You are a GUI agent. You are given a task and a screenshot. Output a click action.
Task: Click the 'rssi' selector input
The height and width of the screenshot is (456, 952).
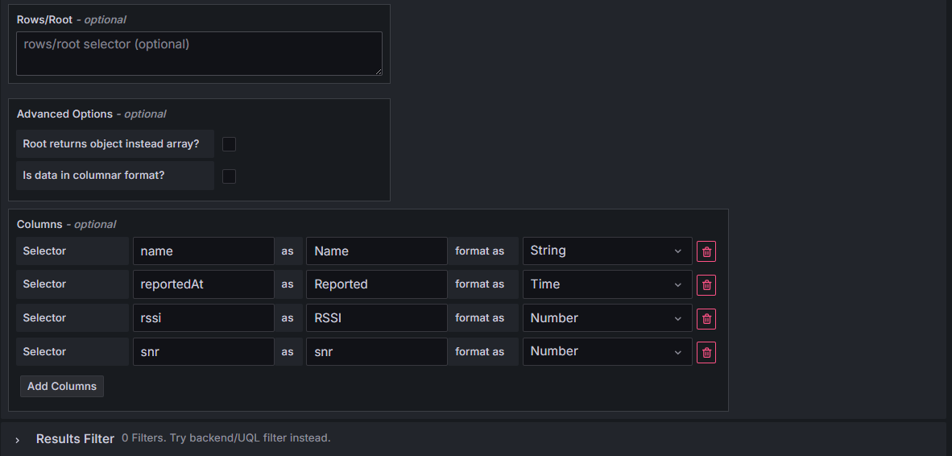[203, 318]
